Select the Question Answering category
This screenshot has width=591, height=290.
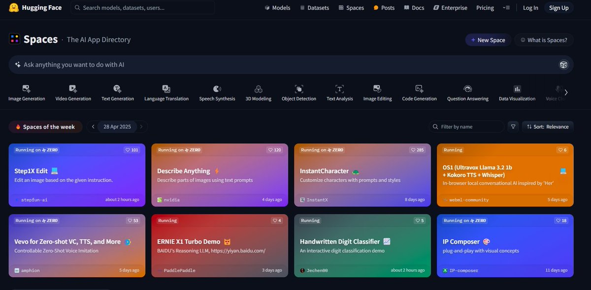click(468, 93)
